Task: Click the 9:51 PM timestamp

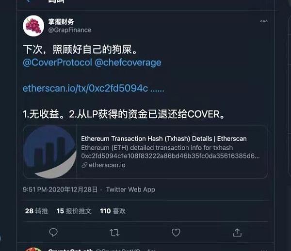Action: (60, 189)
